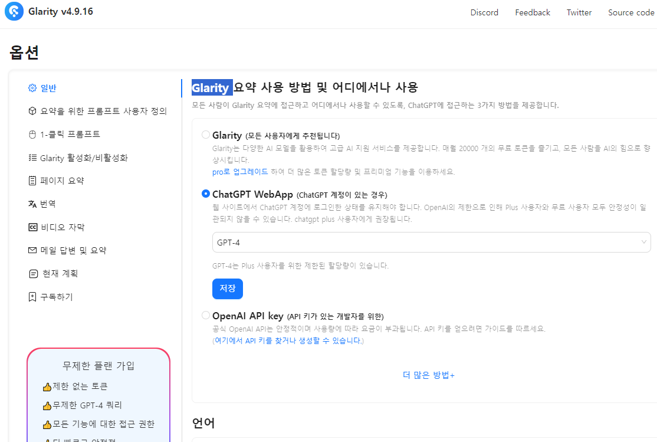This screenshot has height=442, width=657.
Task: Click the note icon beside 현재 계획
Action: point(33,274)
